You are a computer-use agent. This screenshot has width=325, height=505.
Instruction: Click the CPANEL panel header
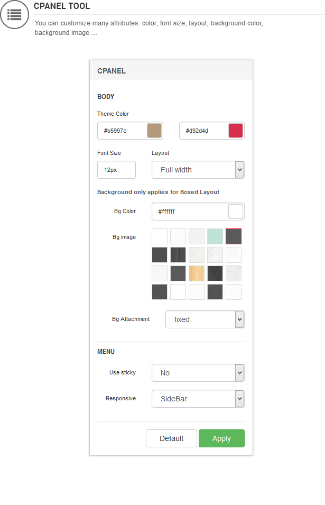pyautogui.click(x=171, y=70)
